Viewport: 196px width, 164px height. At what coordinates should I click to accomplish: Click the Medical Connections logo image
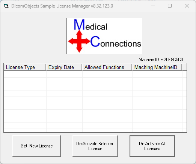(x=104, y=36)
